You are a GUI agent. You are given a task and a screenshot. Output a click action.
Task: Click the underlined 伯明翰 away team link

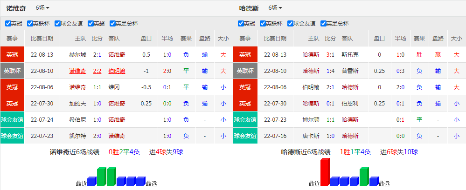117,71
